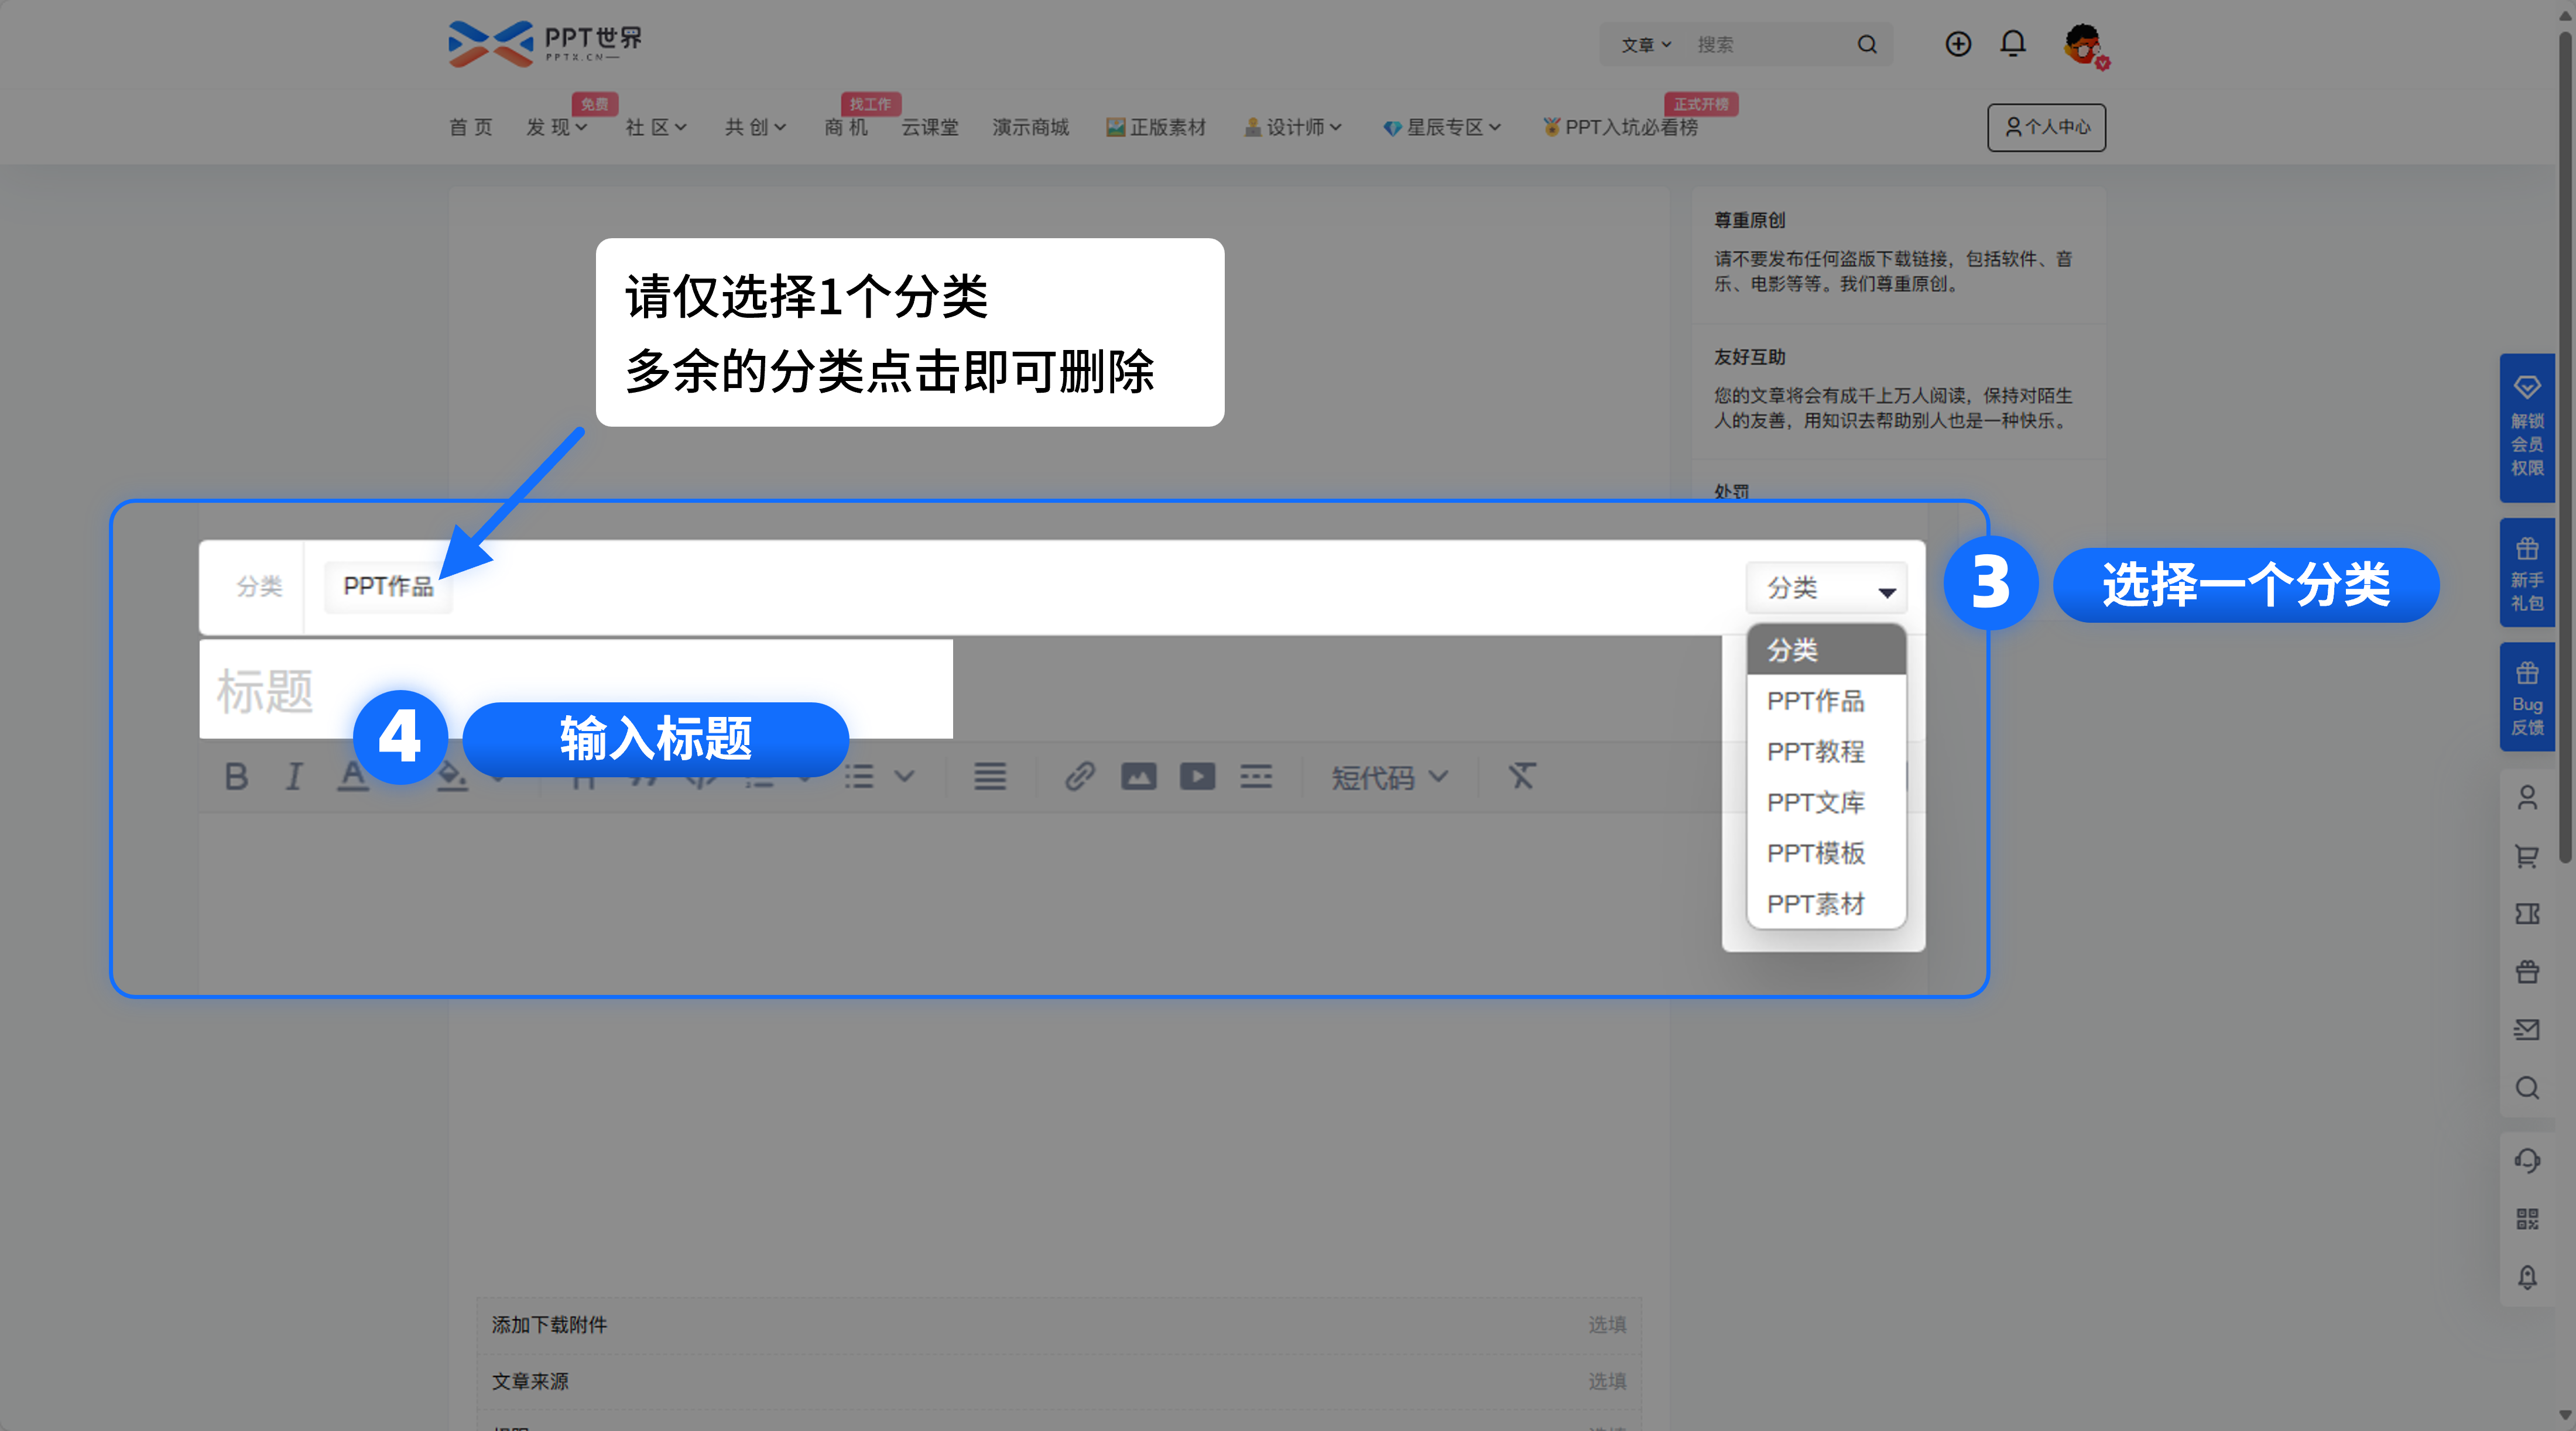Open the header notification bell

tap(2013, 44)
